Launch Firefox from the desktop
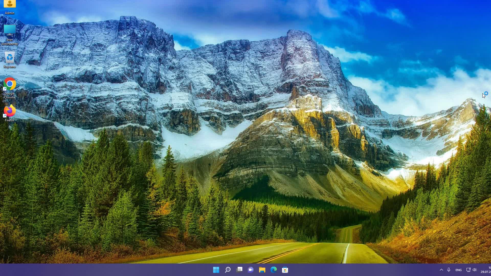 point(9,111)
